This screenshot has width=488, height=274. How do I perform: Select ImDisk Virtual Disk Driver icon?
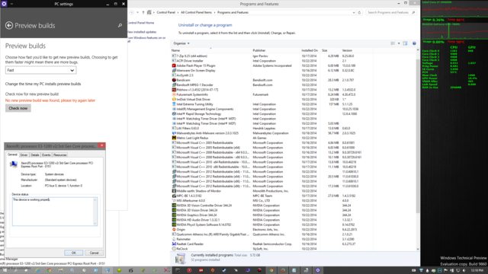click(174, 99)
